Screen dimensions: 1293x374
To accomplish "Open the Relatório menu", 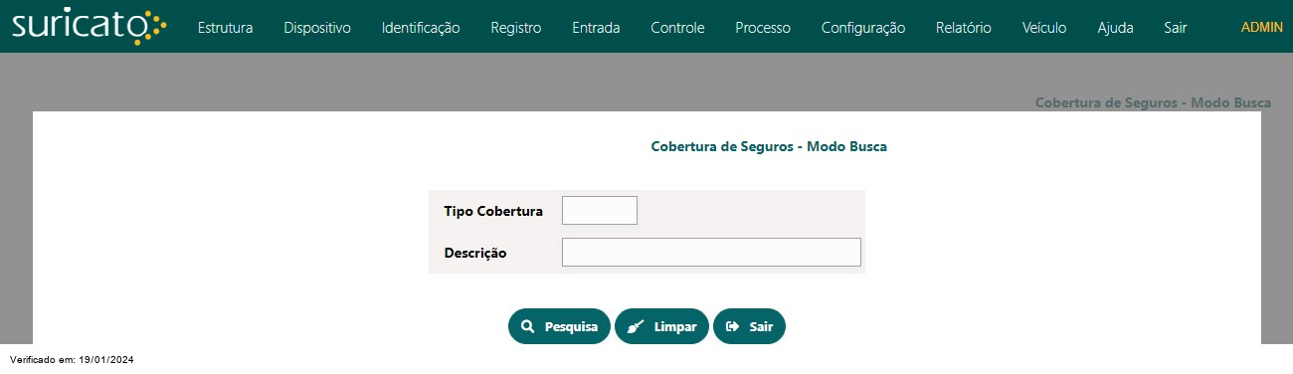I will [x=964, y=28].
